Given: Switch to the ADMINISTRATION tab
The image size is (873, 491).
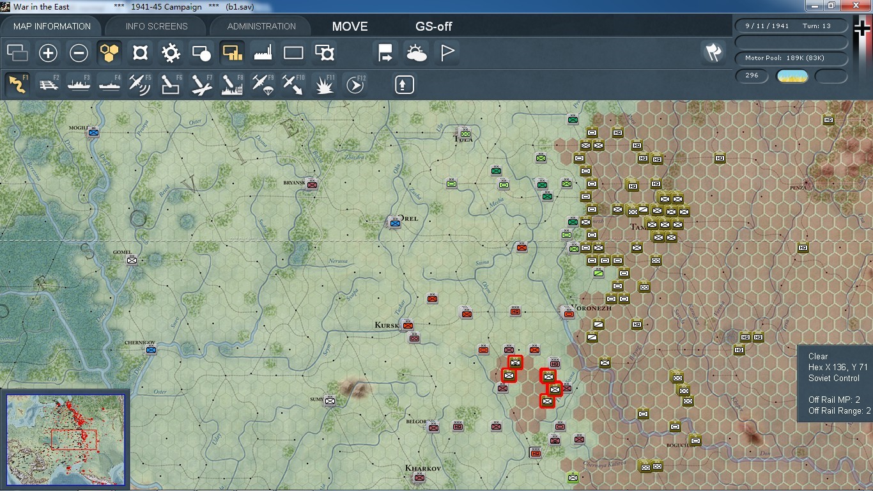Looking at the screenshot, I should click(261, 26).
